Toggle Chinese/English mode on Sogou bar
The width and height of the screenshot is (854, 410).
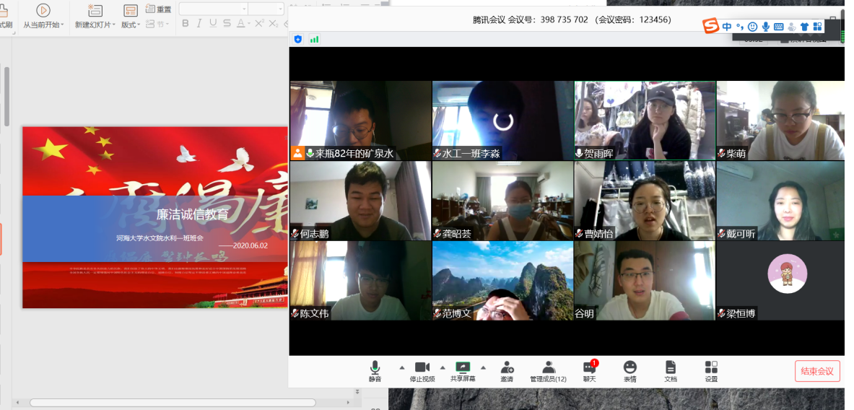tap(727, 26)
